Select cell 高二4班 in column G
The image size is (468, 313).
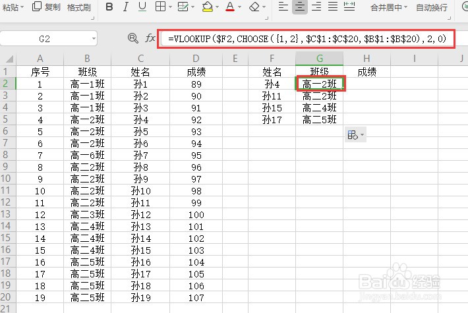click(x=320, y=107)
